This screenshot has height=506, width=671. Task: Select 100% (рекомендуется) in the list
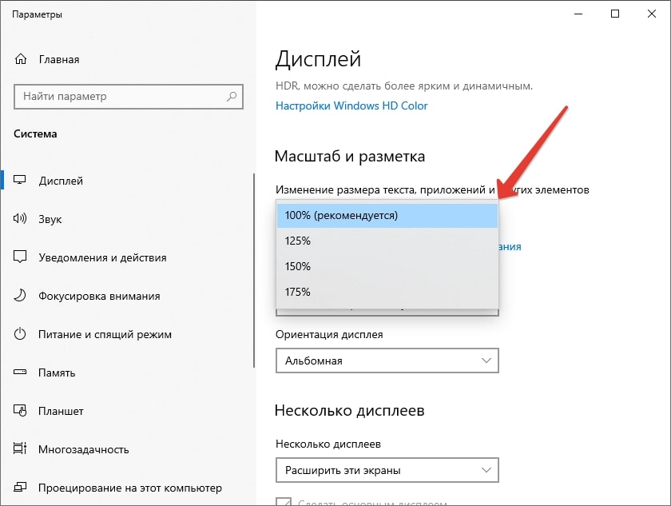[387, 215]
